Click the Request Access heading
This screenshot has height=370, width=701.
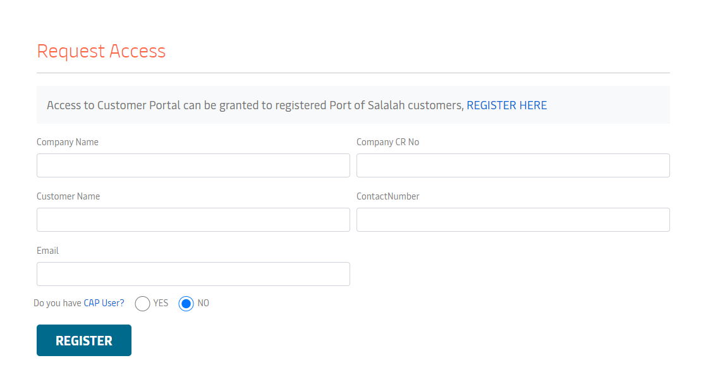point(101,51)
